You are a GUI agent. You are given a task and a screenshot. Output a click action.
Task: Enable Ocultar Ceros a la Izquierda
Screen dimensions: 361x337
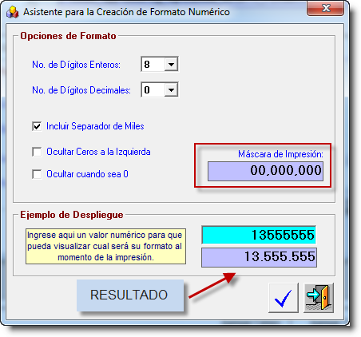click(37, 152)
